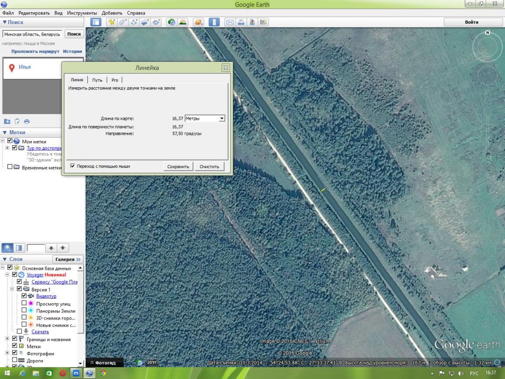The image size is (505, 379).
Task: Toggle the sidebar panel toolbar icon
Action: (x=95, y=22)
